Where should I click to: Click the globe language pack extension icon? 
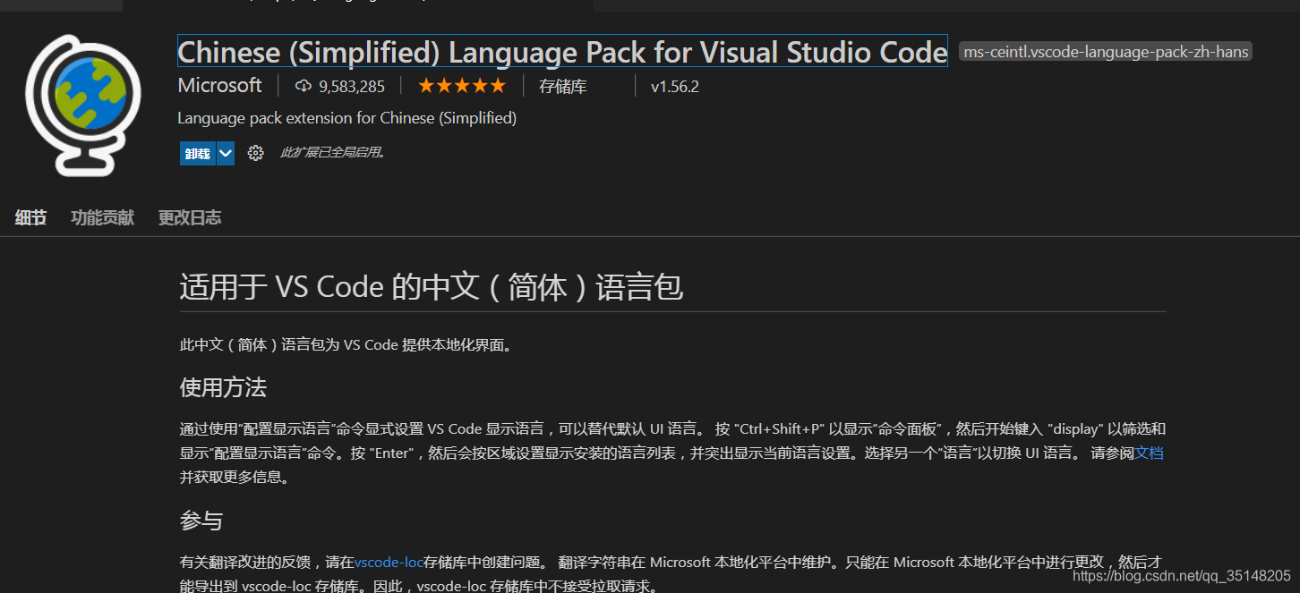point(85,105)
